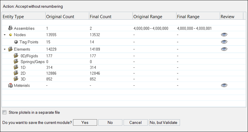Select the Assemblies row label

pyautogui.click(x=24, y=28)
